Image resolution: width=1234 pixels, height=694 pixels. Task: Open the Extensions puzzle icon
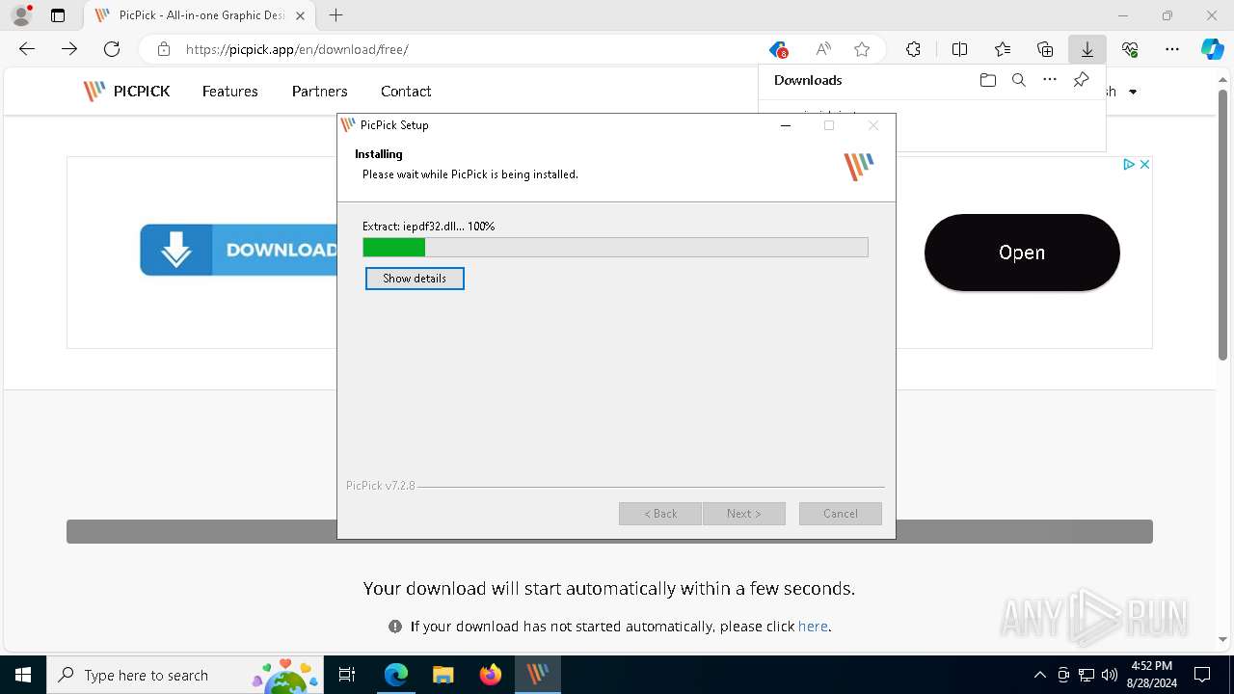(x=913, y=49)
